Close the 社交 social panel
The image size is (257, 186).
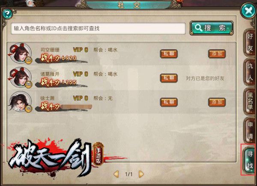click(x=248, y=11)
